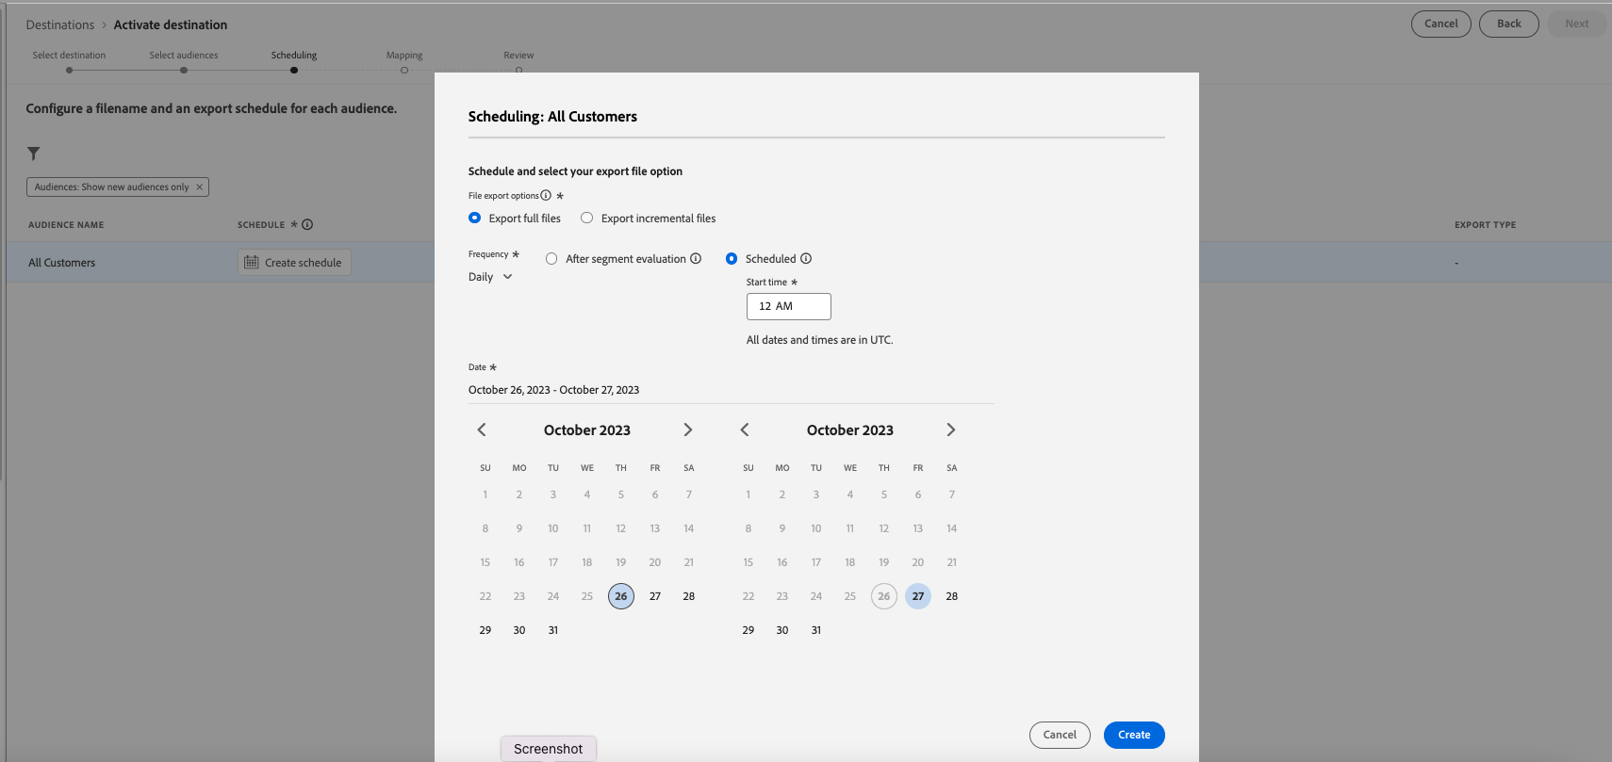The height and width of the screenshot is (762, 1612).
Task: Click Create schedule for All Customers
Action: (x=294, y=263)
